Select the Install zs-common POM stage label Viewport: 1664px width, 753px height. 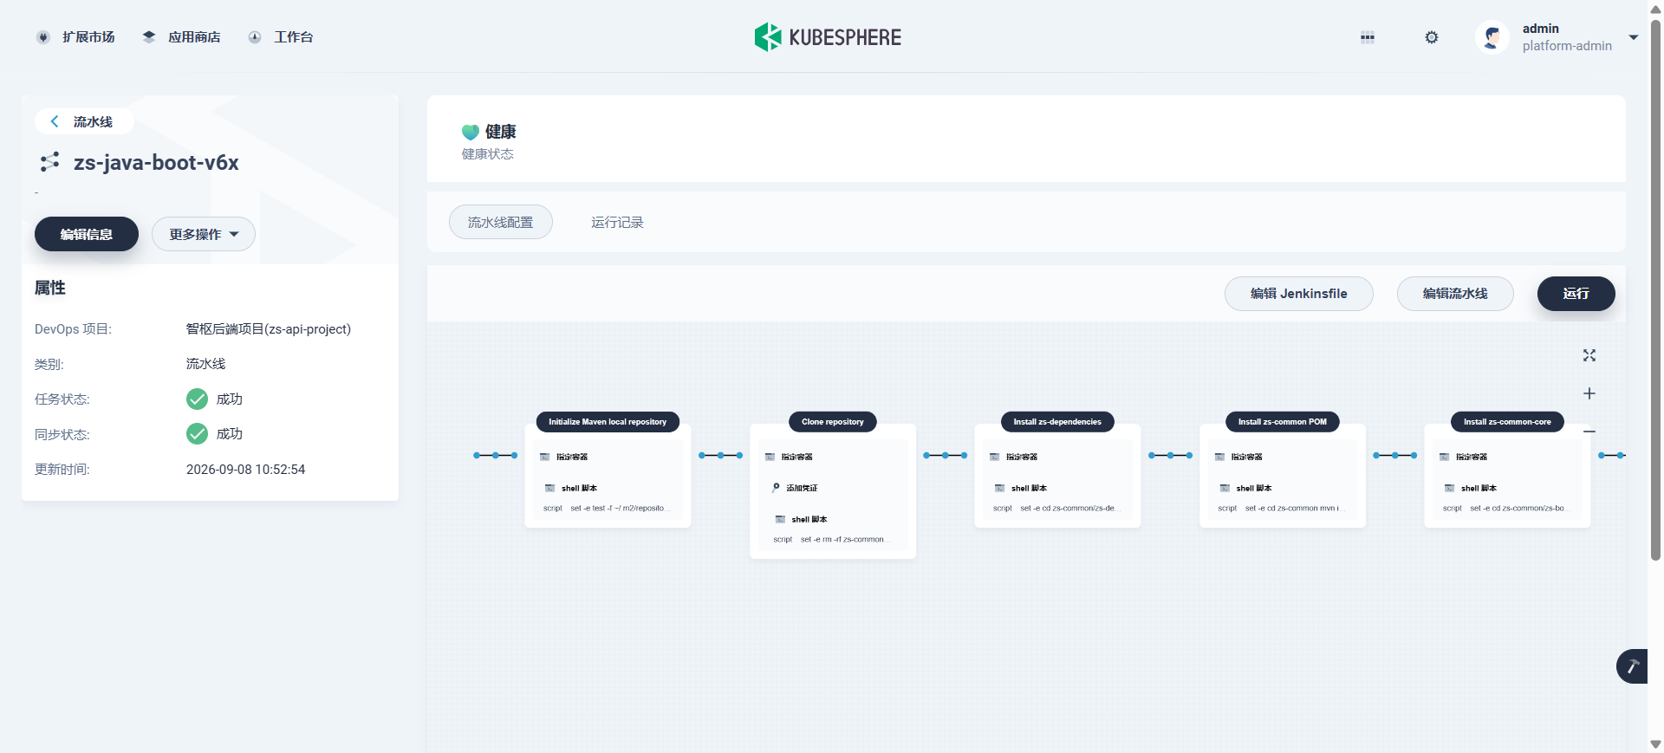pyautogui.click(x=1283, y=422)
